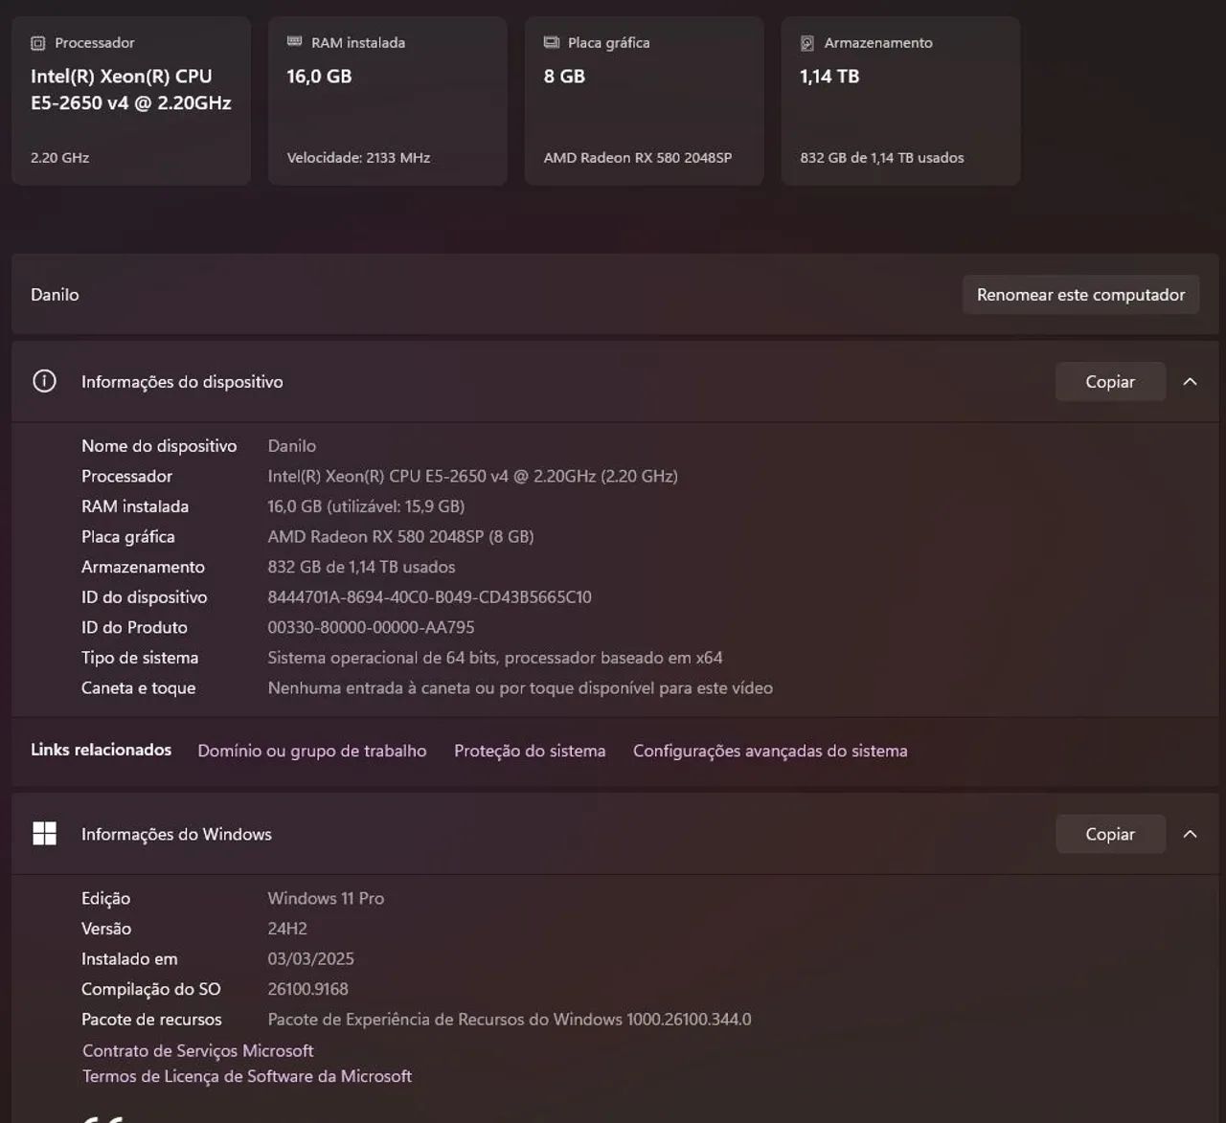Collapse the Informações do dispositivo section chevron
Image resolution: width=1226 pixels, height=1123 pixels.
(x=1190, y=382)
